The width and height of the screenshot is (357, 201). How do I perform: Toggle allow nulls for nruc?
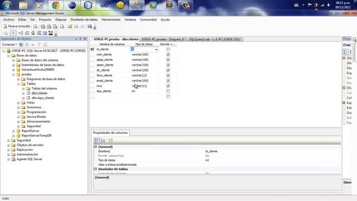pos(168,86)
